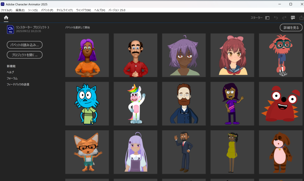Click the Home icon
This screenshot has height=181, width=304.
[x=6, y=18]
